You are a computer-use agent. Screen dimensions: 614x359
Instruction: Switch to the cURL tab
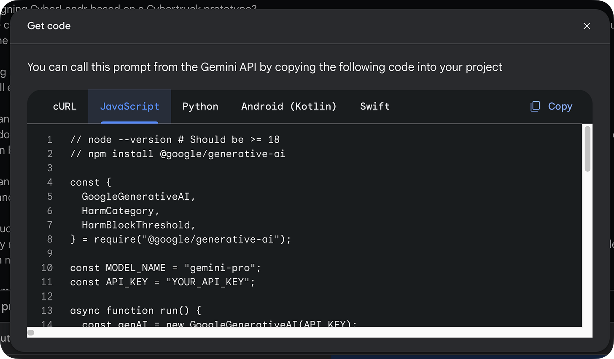click(x=65, y=106)
